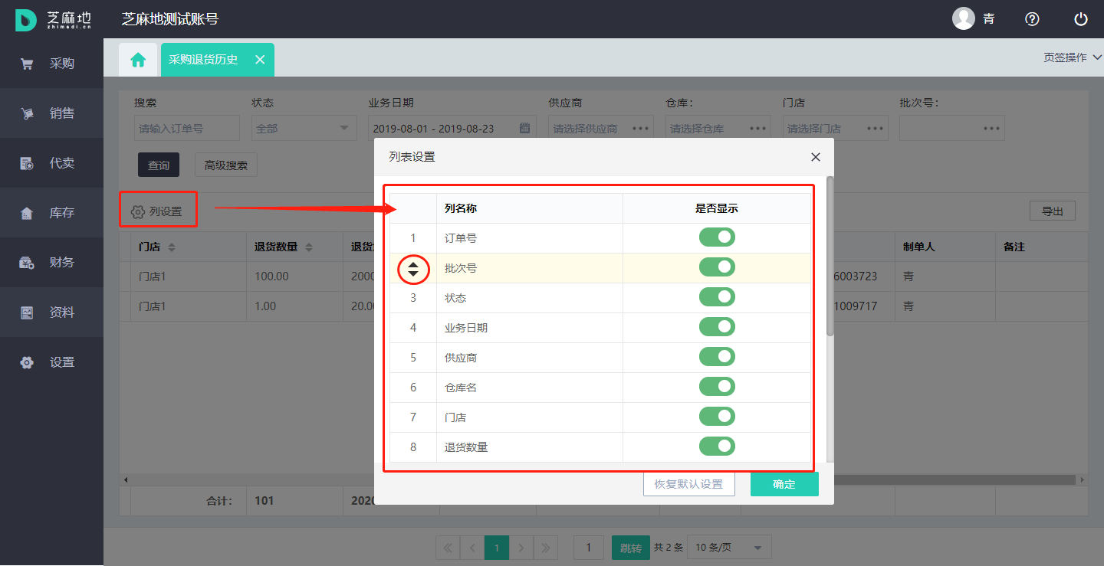
Task: Toggle off 订单号 column display
Action: pos(717,237)
